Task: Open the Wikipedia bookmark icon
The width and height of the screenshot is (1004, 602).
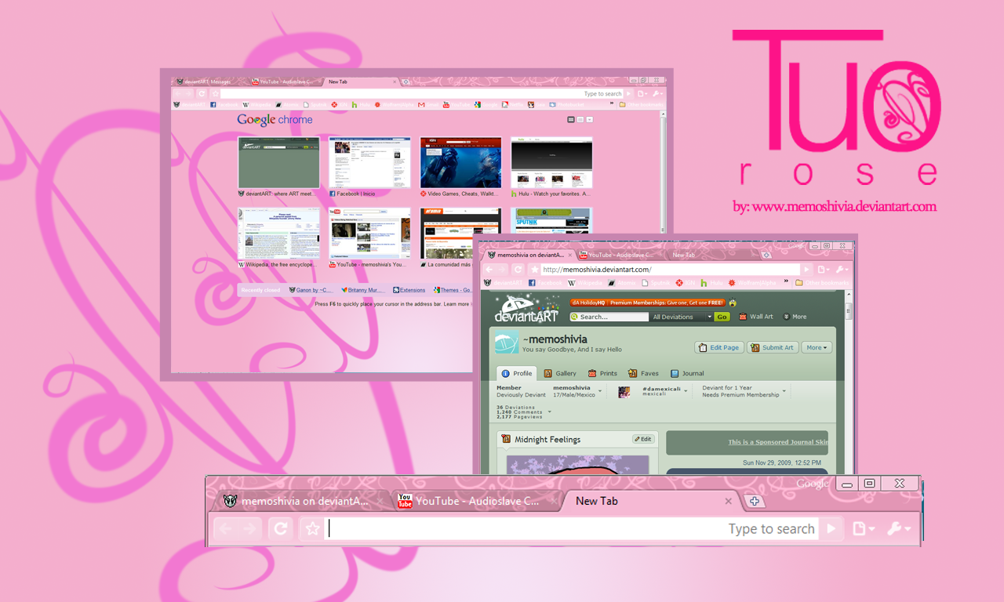Action: 245,103
